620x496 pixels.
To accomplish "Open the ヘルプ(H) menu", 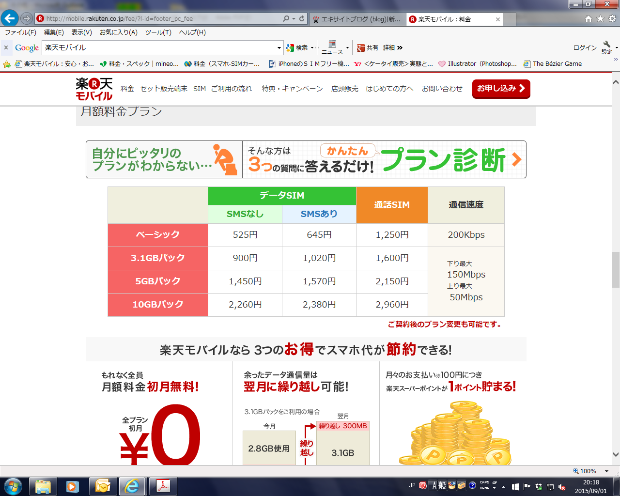I will tap(192, 32).
